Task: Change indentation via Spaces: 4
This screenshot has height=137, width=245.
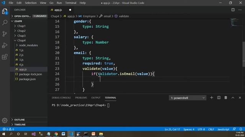Action: [x=189, y=129]
